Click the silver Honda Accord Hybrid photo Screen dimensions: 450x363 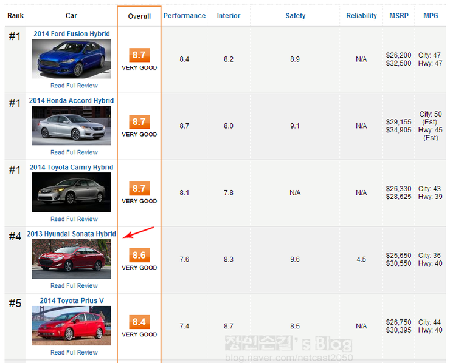(72, 126)
